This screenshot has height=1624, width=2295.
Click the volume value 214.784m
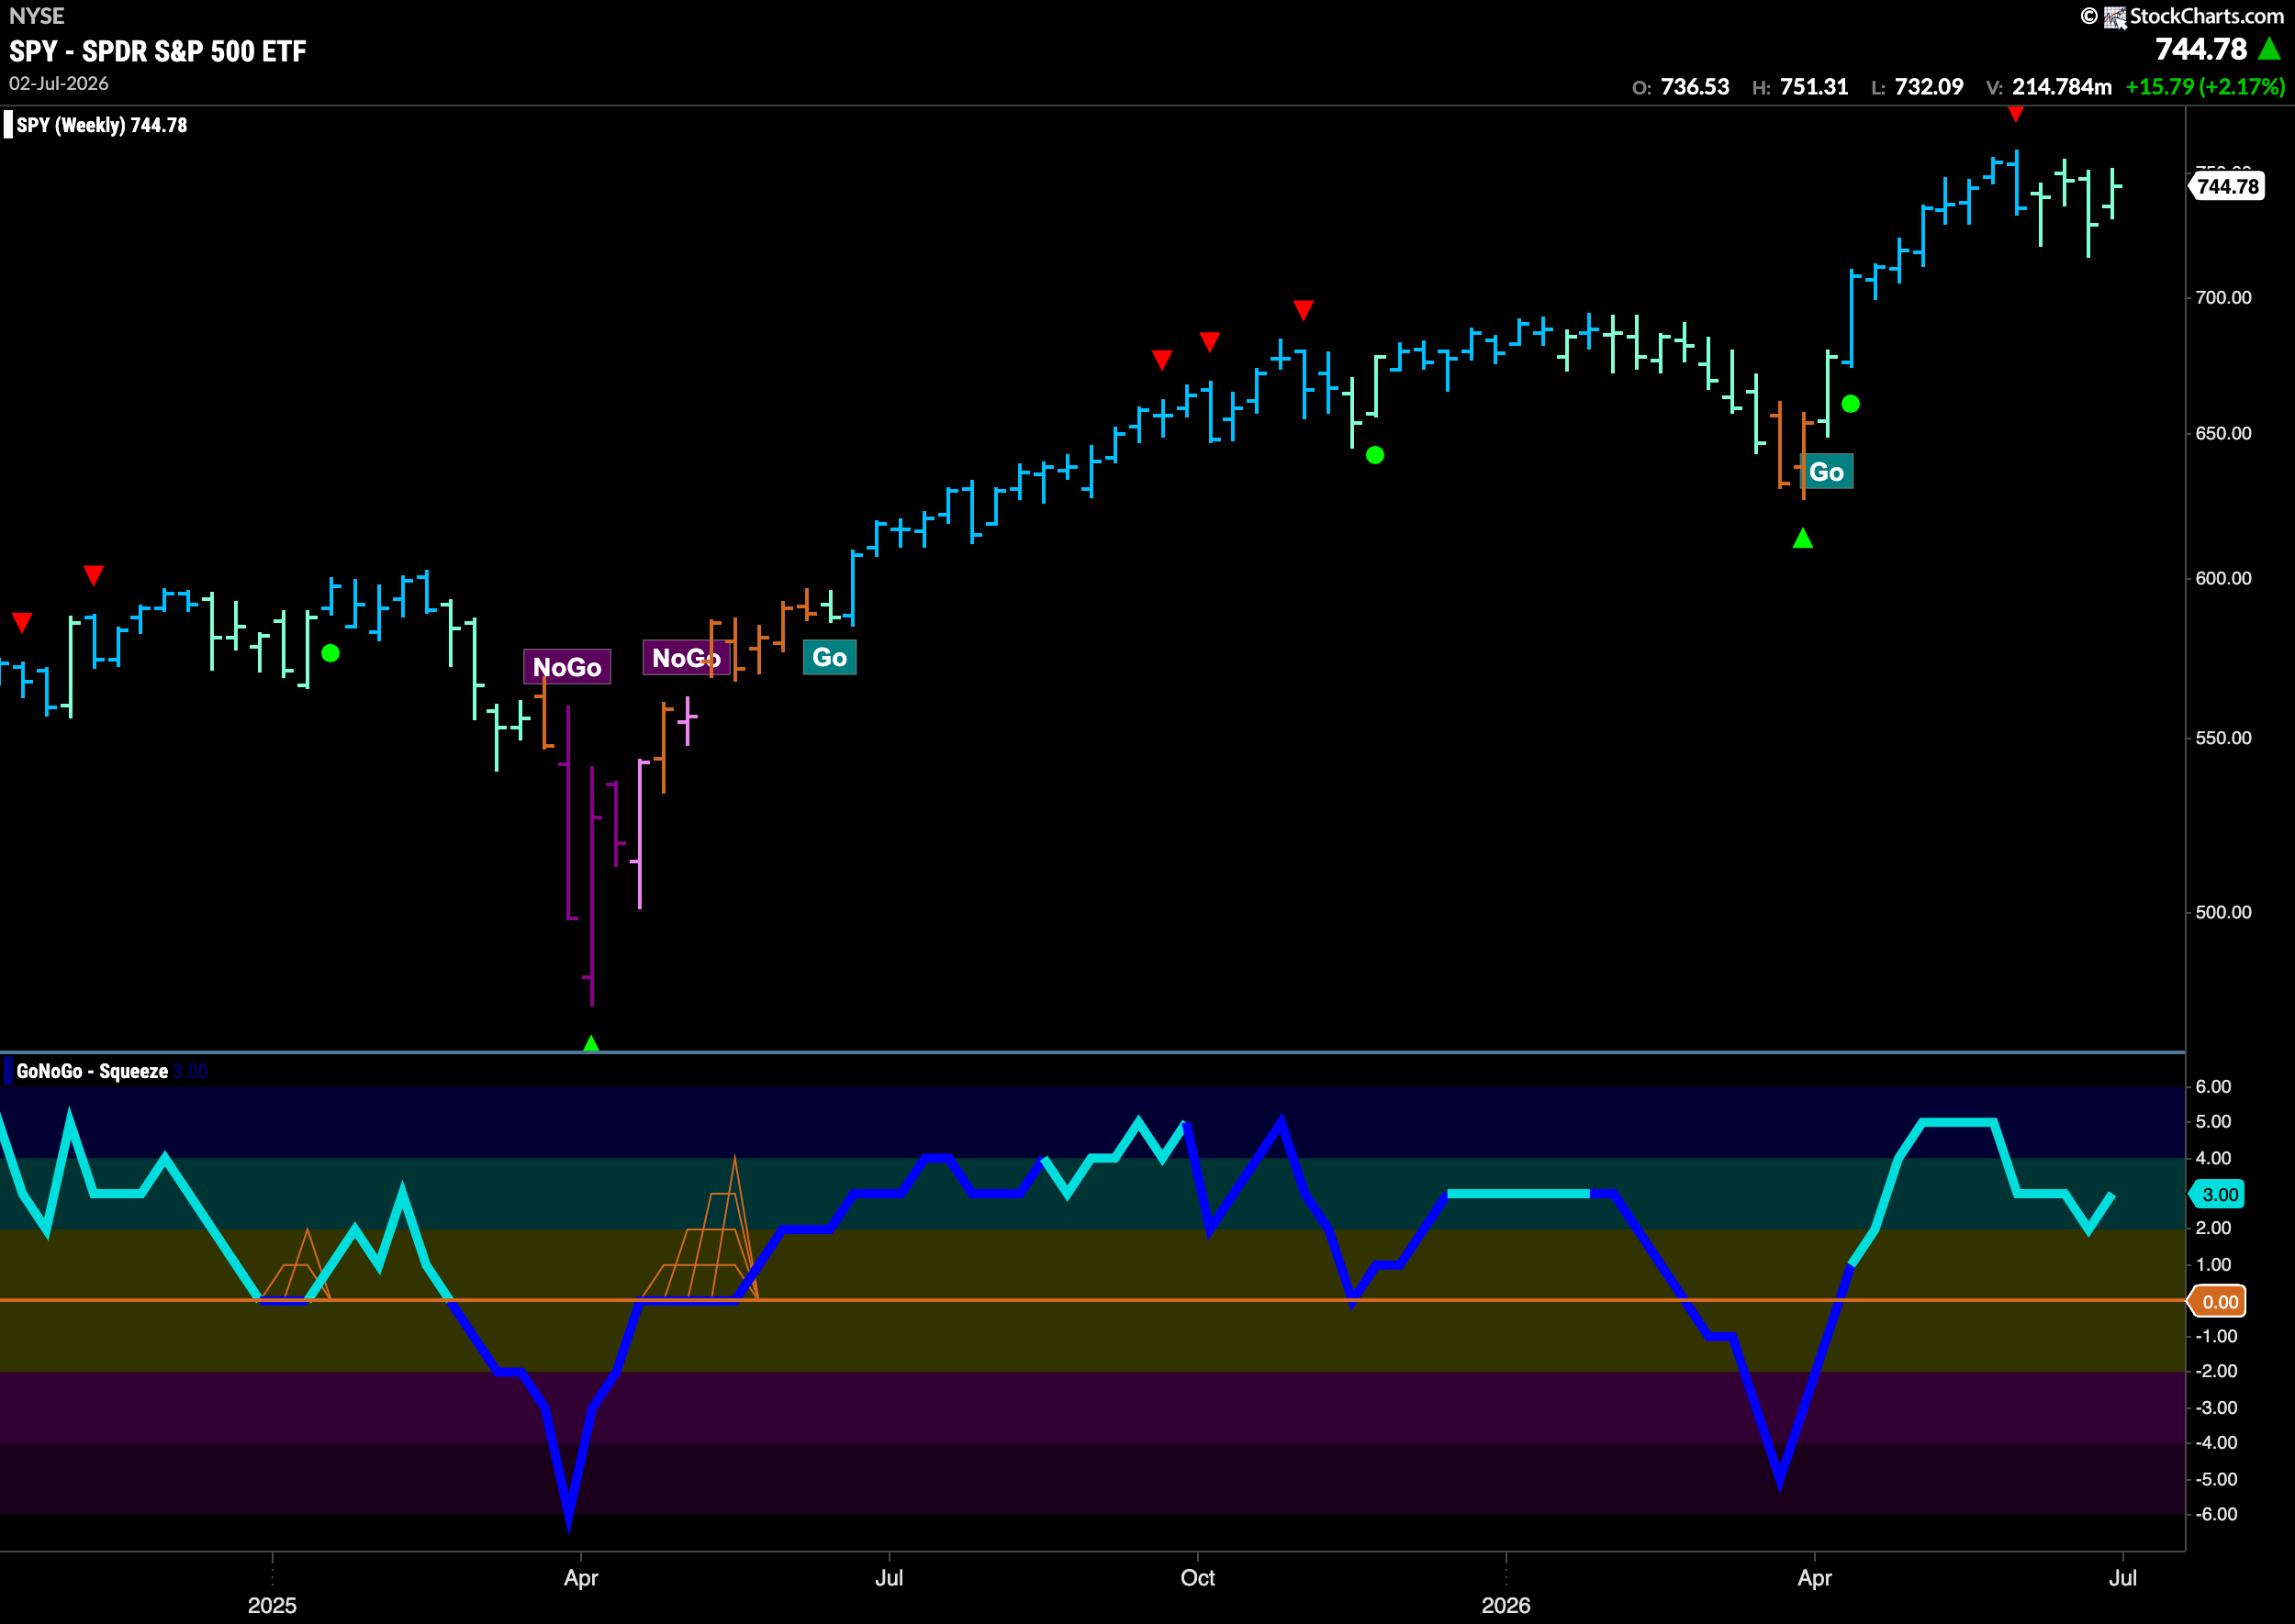click(x=2062, y=87)
